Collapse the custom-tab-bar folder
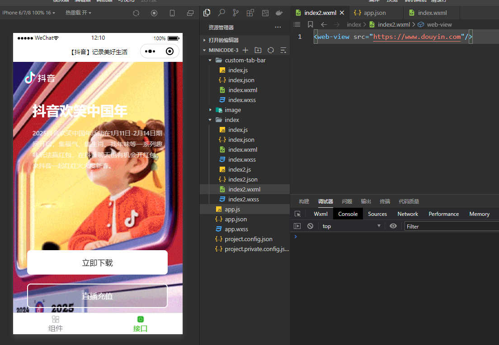Image resolution: width=499 pixels, height=345 pixels. pos(245,60)
